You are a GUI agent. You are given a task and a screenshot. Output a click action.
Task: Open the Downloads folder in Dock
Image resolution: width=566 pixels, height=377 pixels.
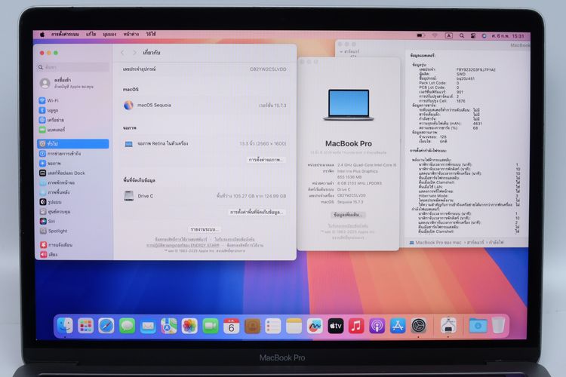(478, 326)
